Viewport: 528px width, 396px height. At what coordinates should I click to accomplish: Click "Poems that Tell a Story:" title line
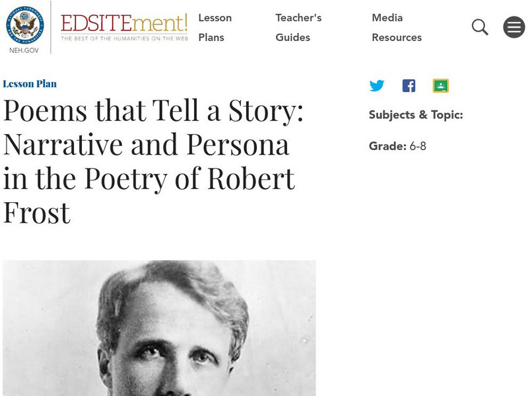coord(153,111)
